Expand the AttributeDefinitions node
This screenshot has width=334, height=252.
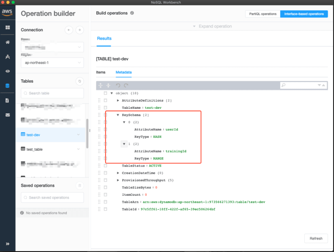click(x=118, y=100)
